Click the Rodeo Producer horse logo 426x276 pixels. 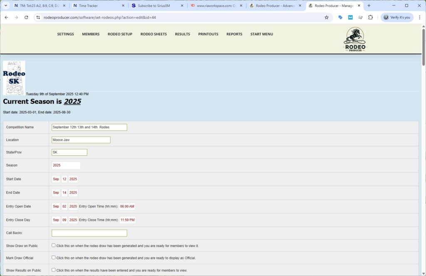tap(354, 40)
